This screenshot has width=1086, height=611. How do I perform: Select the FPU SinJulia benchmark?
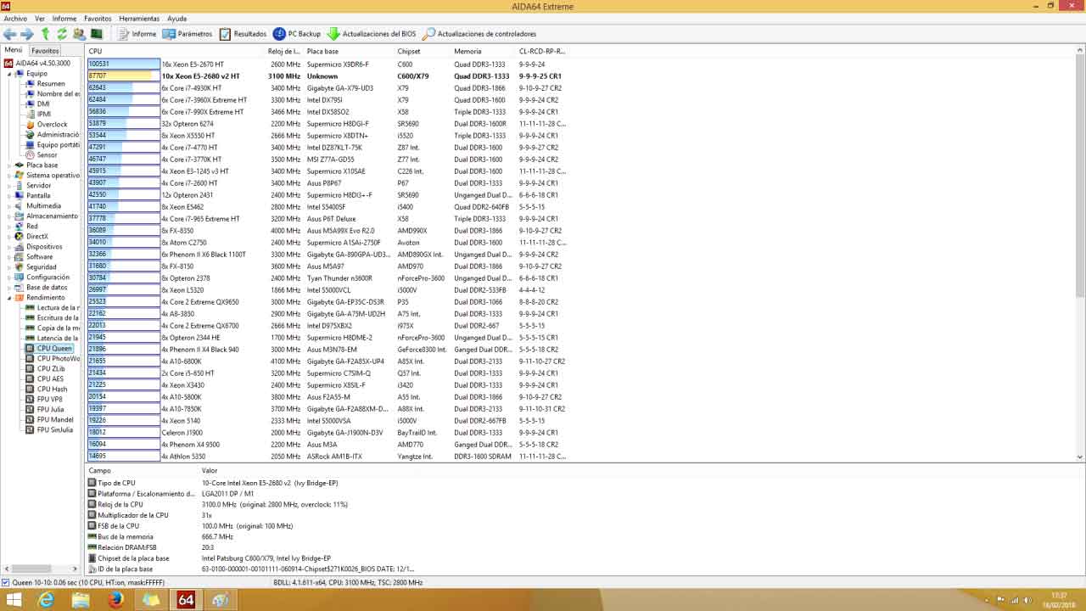pos(55,430)
